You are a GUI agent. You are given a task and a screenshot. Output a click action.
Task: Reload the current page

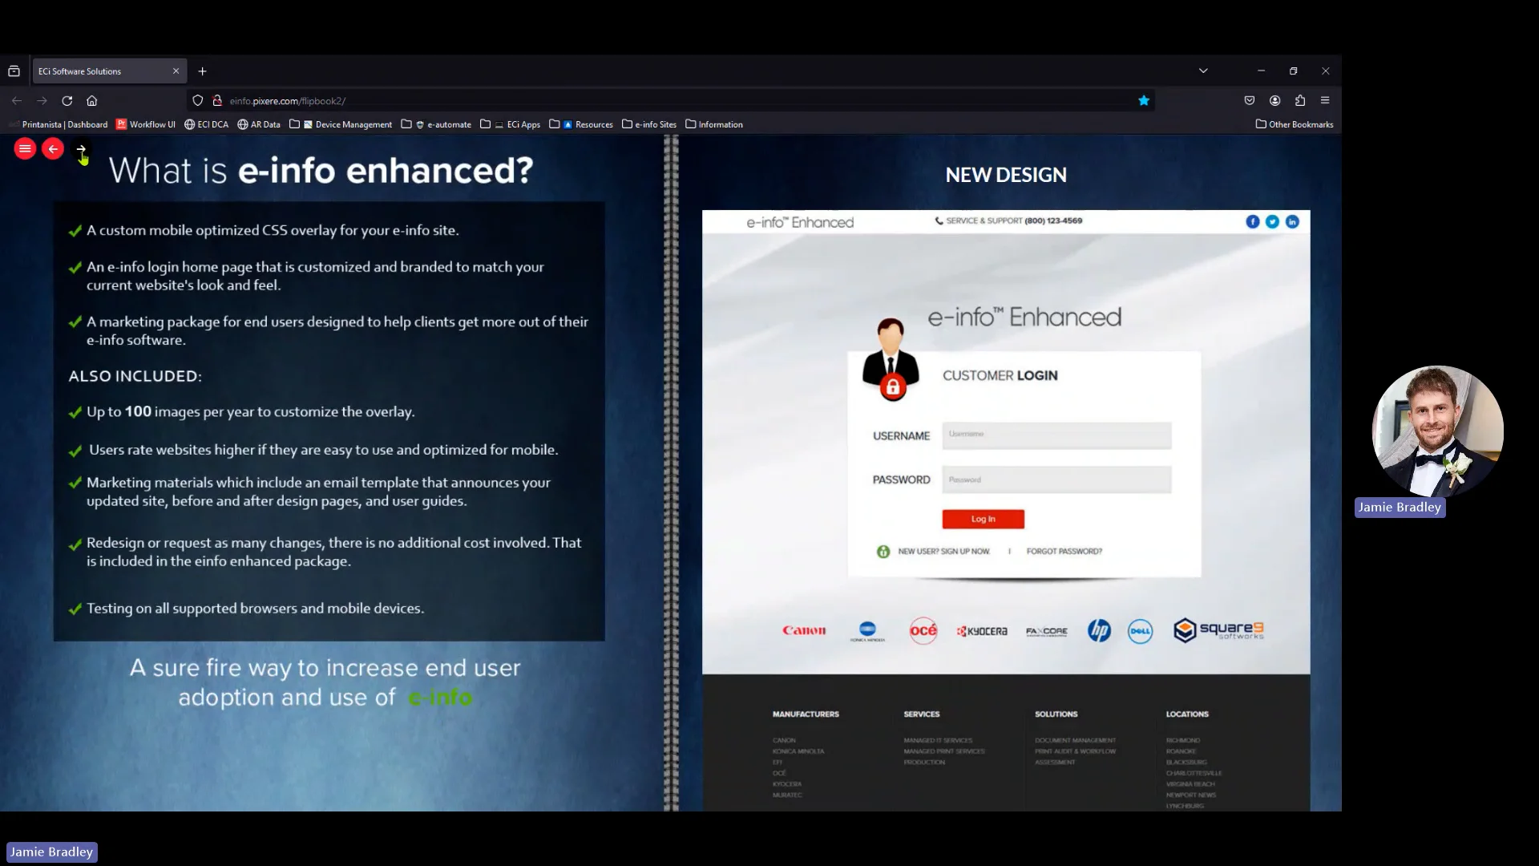tap(67, 101)
